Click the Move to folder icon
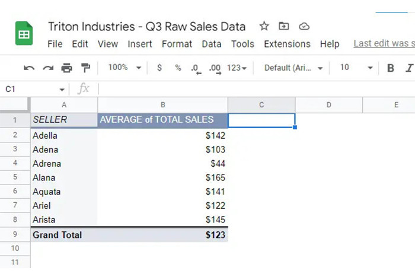The height and width of the screenshot is (280, 415). (284, 26)
